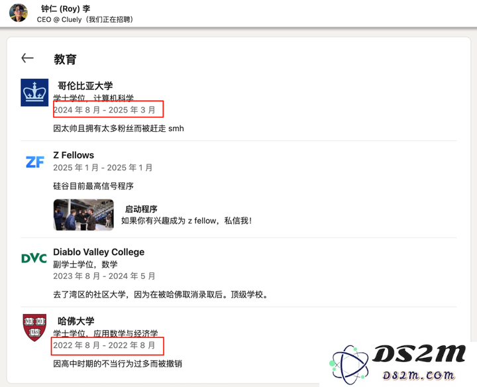Click the headline CEO @ Cluely

[85, 19]
